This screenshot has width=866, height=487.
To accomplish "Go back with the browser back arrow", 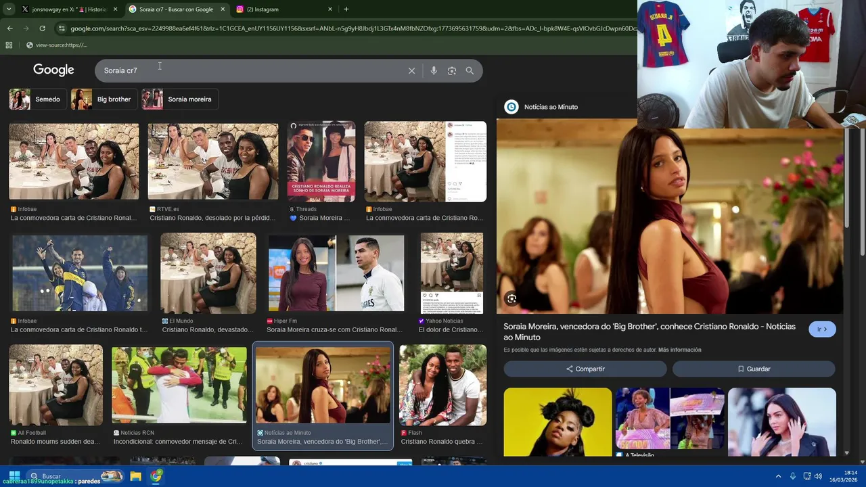I will pyautogui.click(x=9, y=28).
